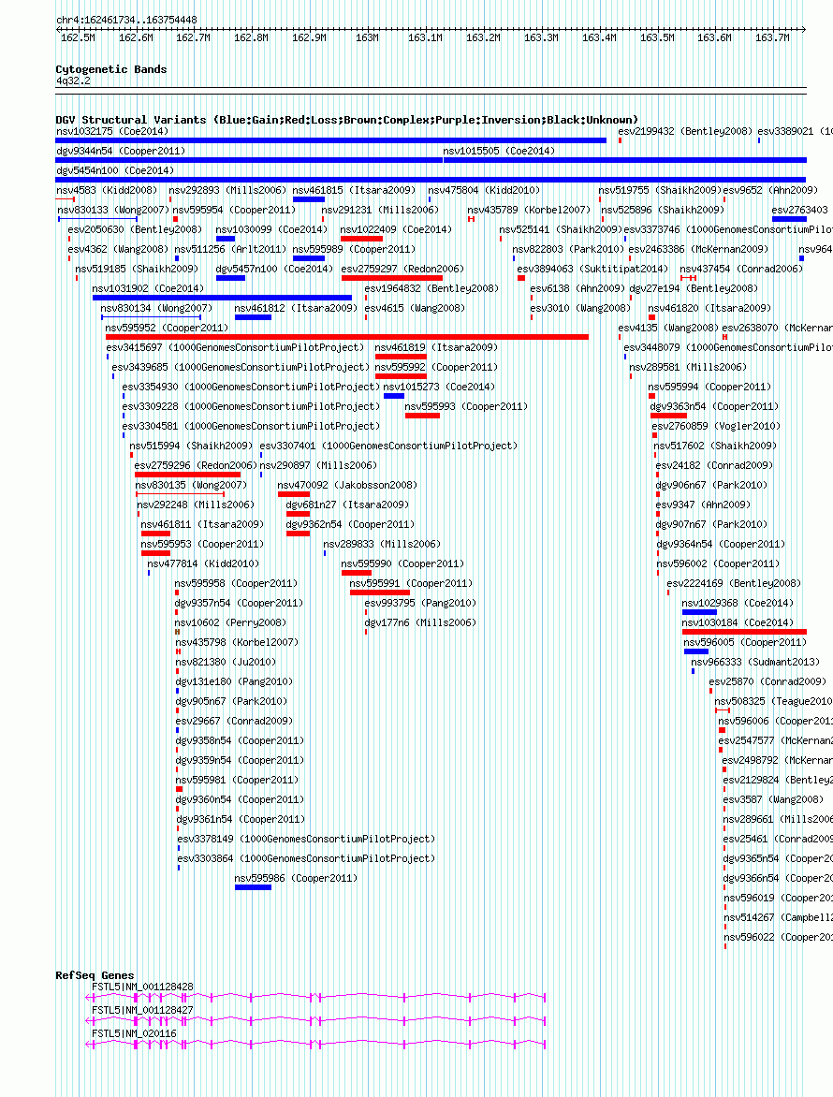Open the esv2199432 (Bentley2008) entry
Screen dimensions: 833x1097
point(685,131)
